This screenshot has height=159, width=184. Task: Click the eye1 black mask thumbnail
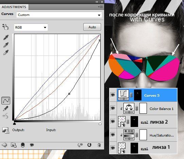click(x=134, y=148)
